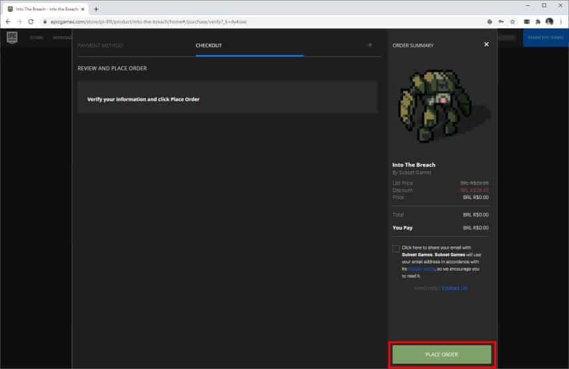Select the Checkout tab

208,46
